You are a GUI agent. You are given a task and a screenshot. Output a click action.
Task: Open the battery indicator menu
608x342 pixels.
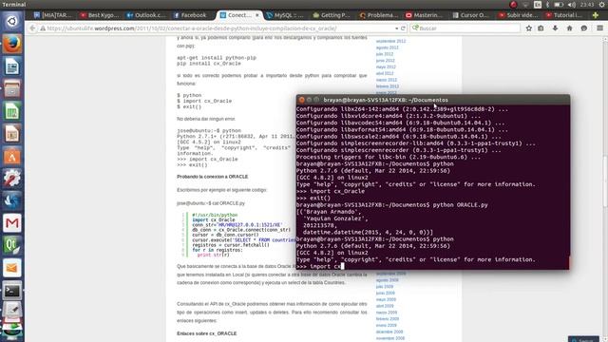[559, 4]
